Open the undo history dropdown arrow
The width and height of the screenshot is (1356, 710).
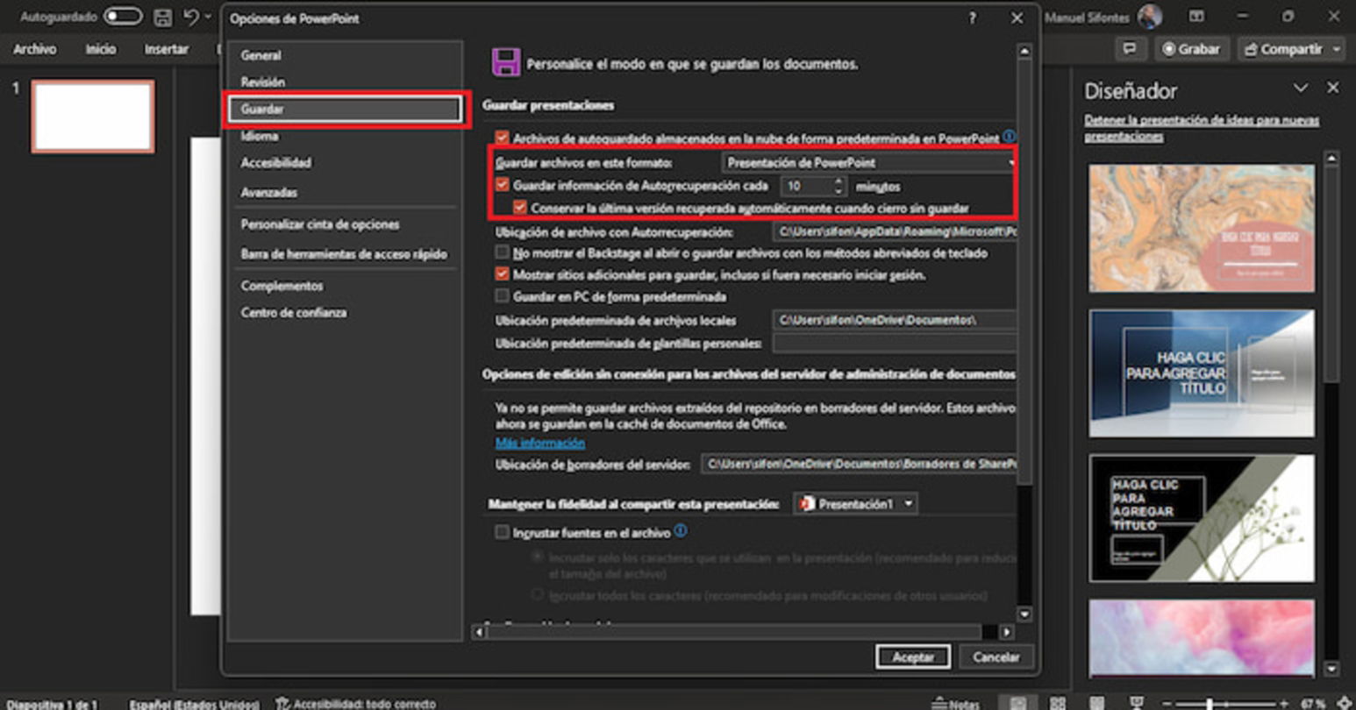(x=208, y=18)
